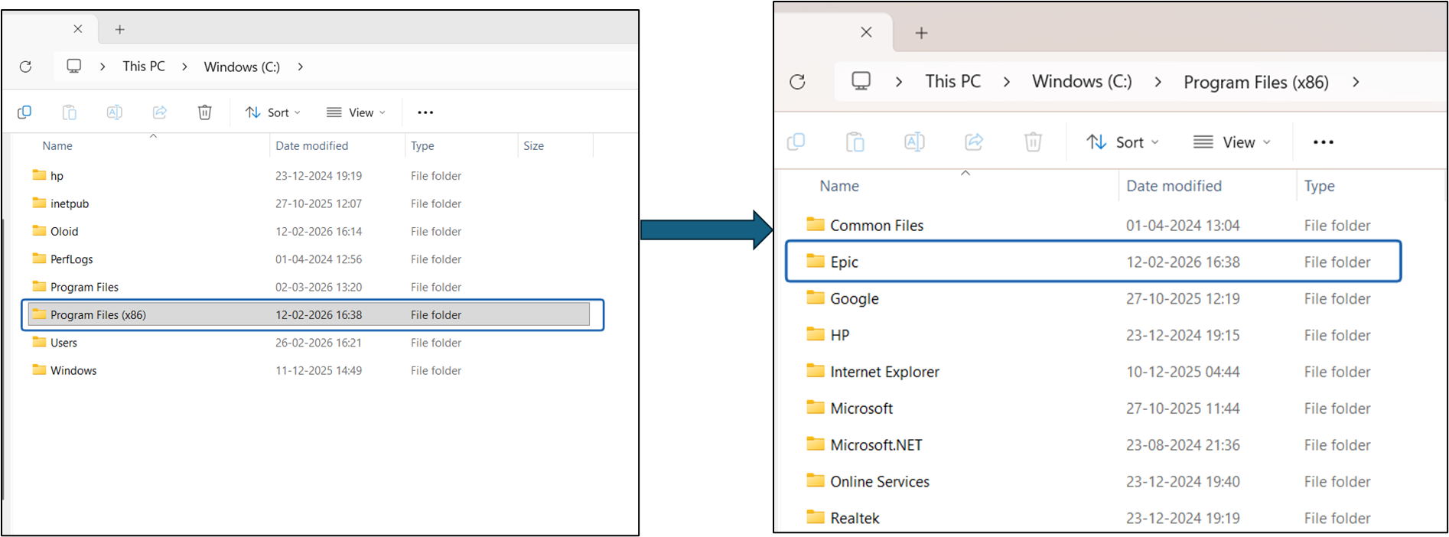Click the Epic folder icon
The width and height of the screenshot is (1449, 537).
point(816,261)
